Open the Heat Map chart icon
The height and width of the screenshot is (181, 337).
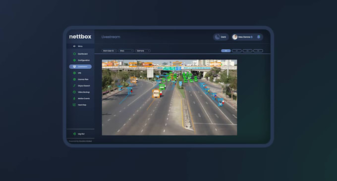pos(74,105)
